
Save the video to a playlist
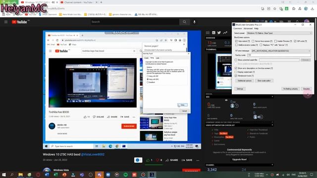pyautogui.click(x=187, y=160)
